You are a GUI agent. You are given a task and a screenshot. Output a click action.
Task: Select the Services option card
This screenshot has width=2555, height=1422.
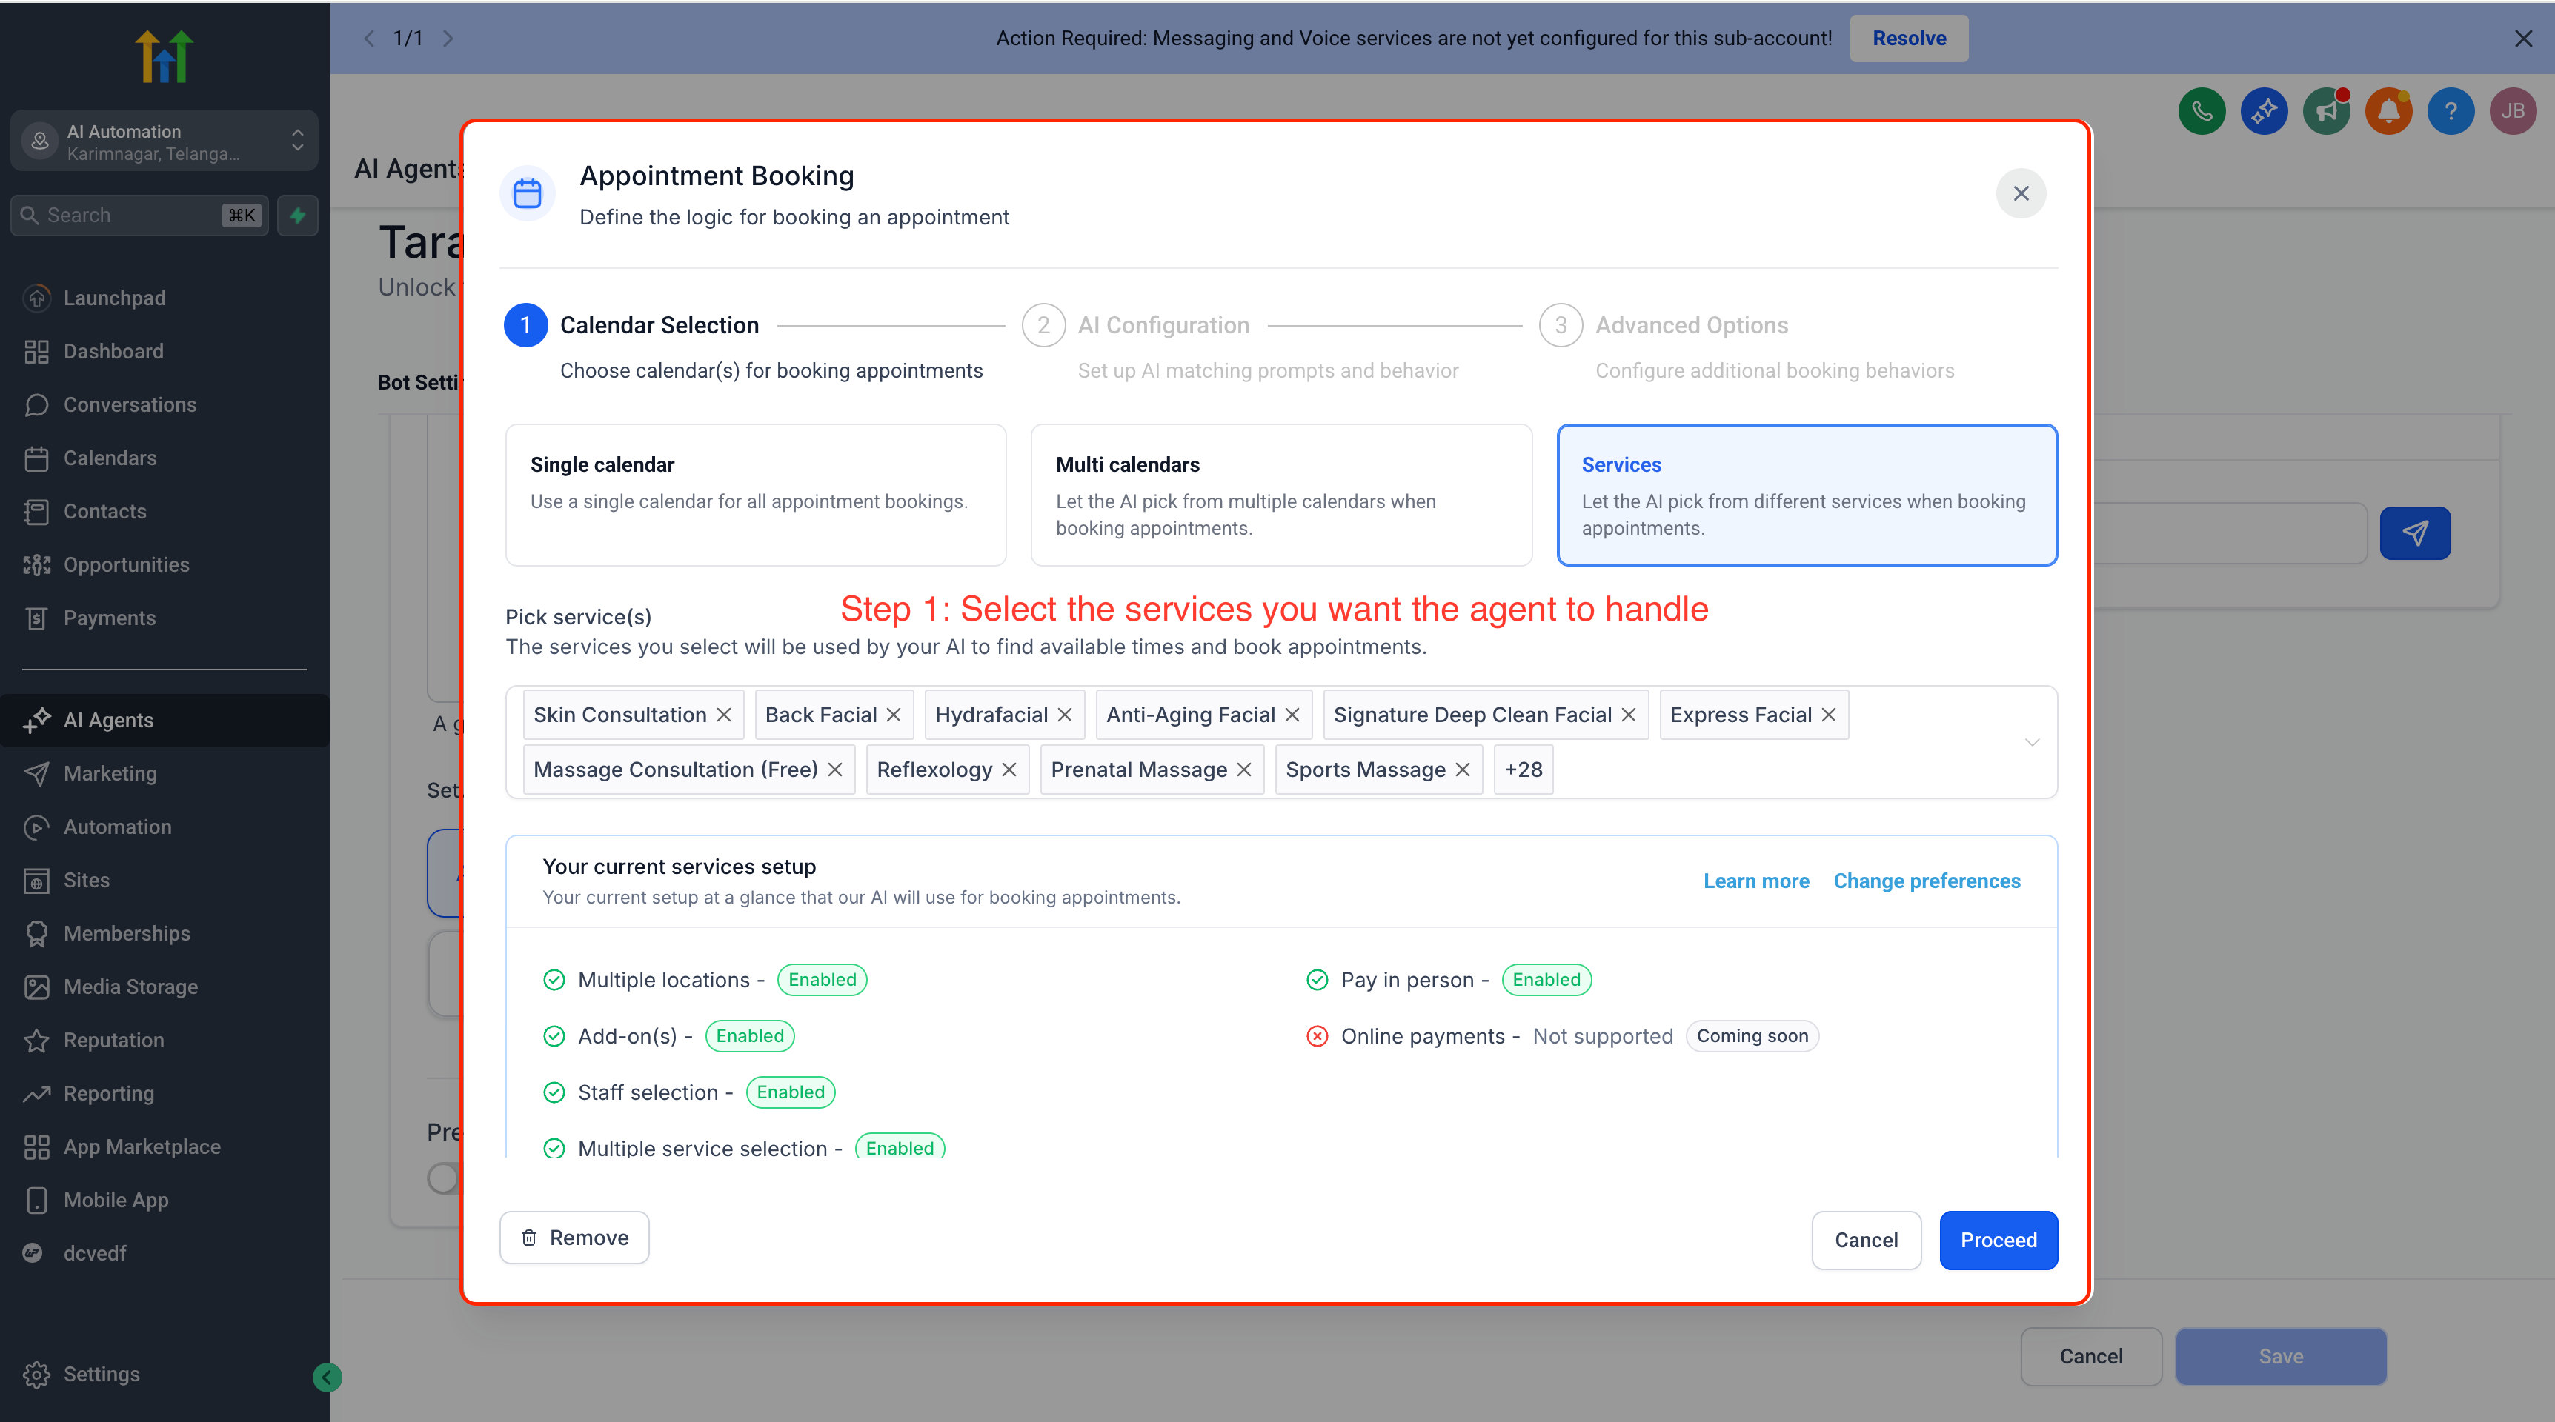point(1807,495)
